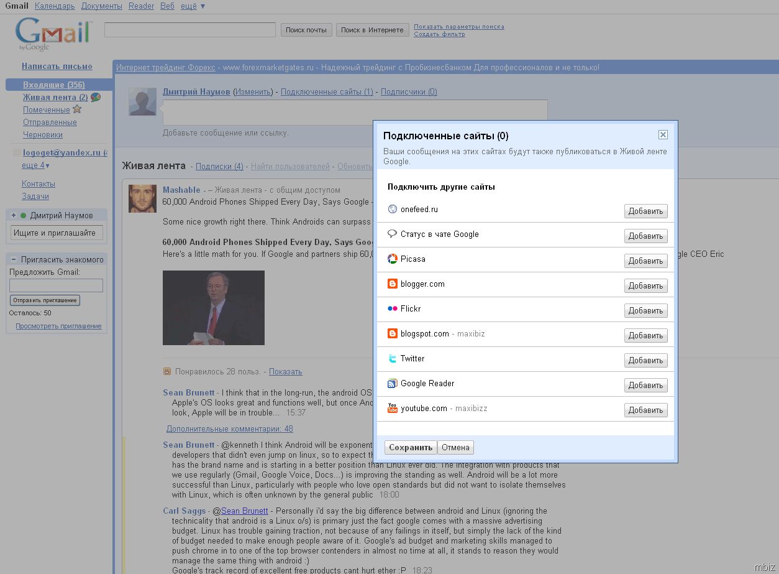The width and height of the screenshot is (779, 574).
Task: Open Reader in the top bar
Action: click(x=142, y=6)
